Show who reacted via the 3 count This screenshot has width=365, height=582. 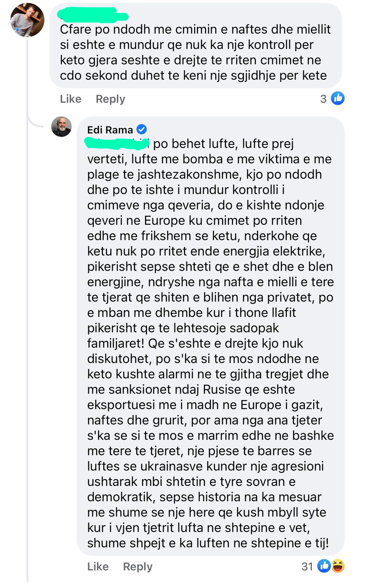tap(323, 99)
